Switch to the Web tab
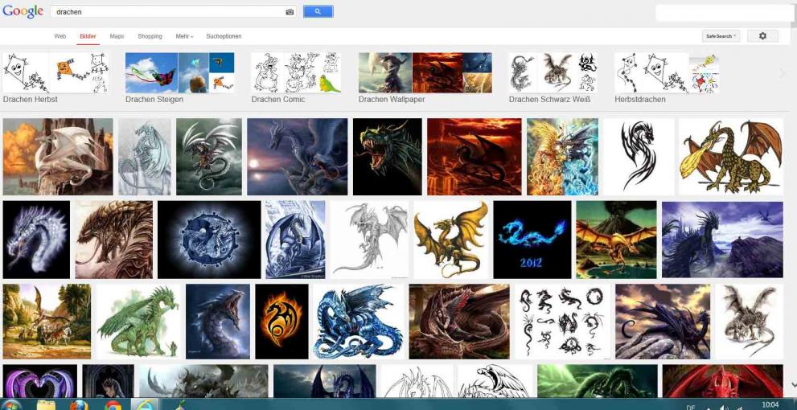The width and height of the screenshot is (797, 410). (60, 37)
